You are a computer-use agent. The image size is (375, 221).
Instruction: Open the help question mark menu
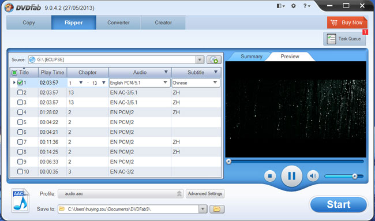pos(306,6)
